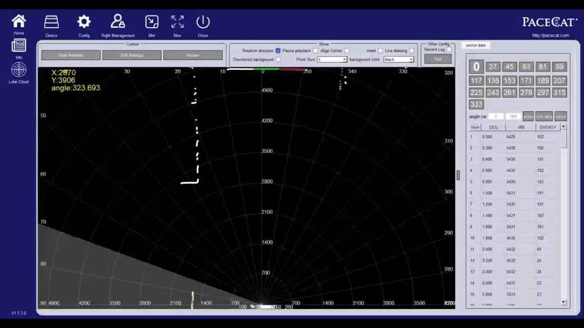
Task: Enable Pause playback checkbox
Action: [315, 51]
